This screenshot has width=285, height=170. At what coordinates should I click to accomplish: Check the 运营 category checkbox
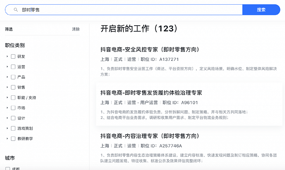click(13, 67)
